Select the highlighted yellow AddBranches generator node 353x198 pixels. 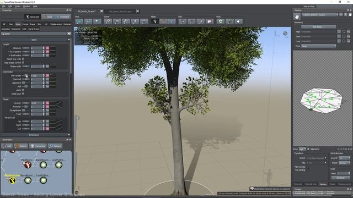[x=13, y=180]
